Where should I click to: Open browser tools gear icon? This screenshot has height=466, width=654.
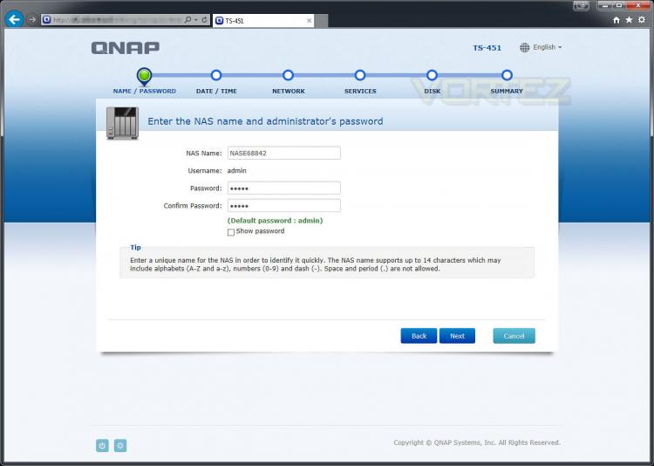pos(642,20)
